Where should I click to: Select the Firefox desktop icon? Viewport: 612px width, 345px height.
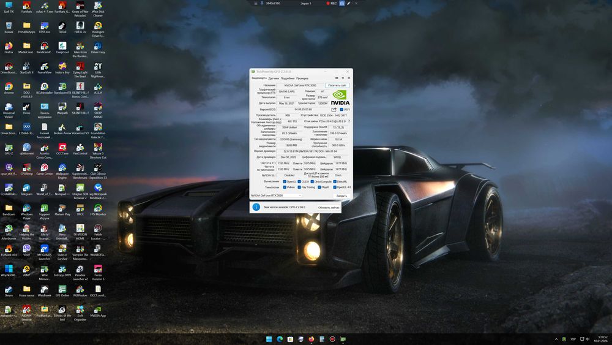[9, 48]
